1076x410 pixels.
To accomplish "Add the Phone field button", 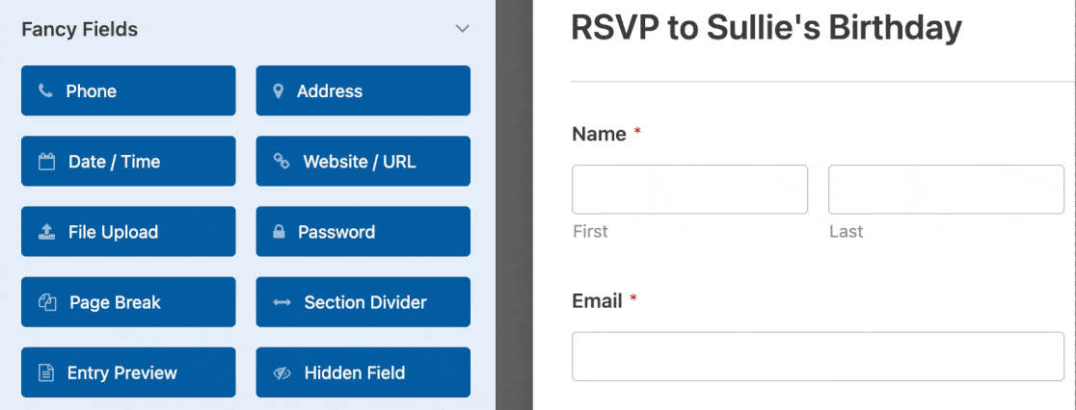I will [128, 90].
